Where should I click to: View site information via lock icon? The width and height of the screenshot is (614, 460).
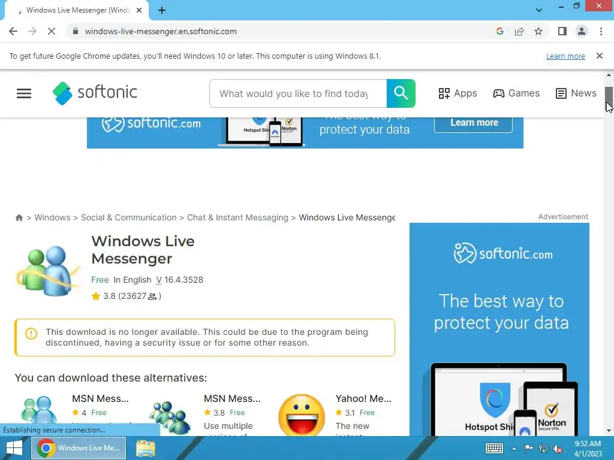(x=76, y=31)
